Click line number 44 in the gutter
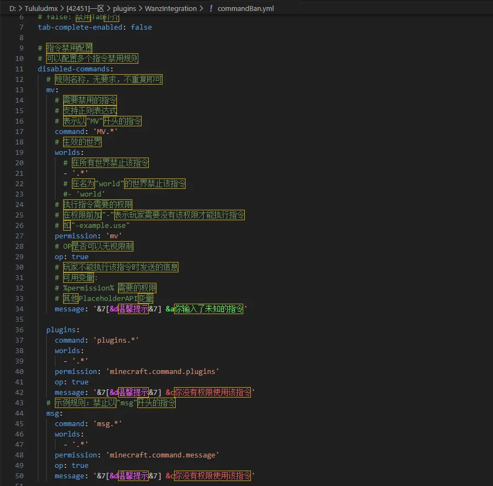 point(19,414)
